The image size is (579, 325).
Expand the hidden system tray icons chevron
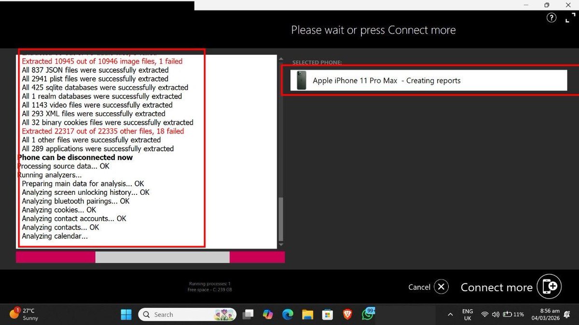click(450, 314)
